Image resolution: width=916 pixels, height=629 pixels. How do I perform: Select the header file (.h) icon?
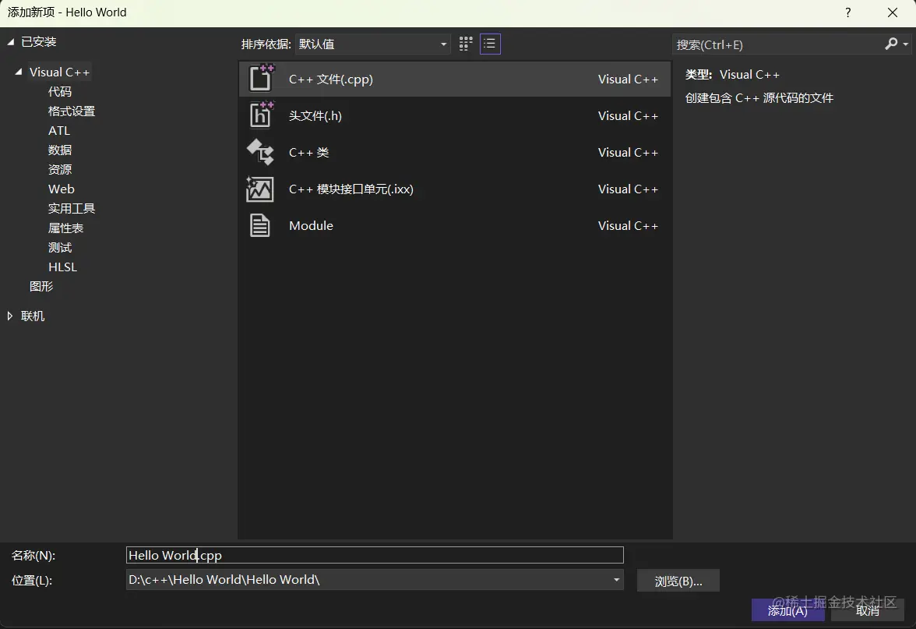click(261, 115)
